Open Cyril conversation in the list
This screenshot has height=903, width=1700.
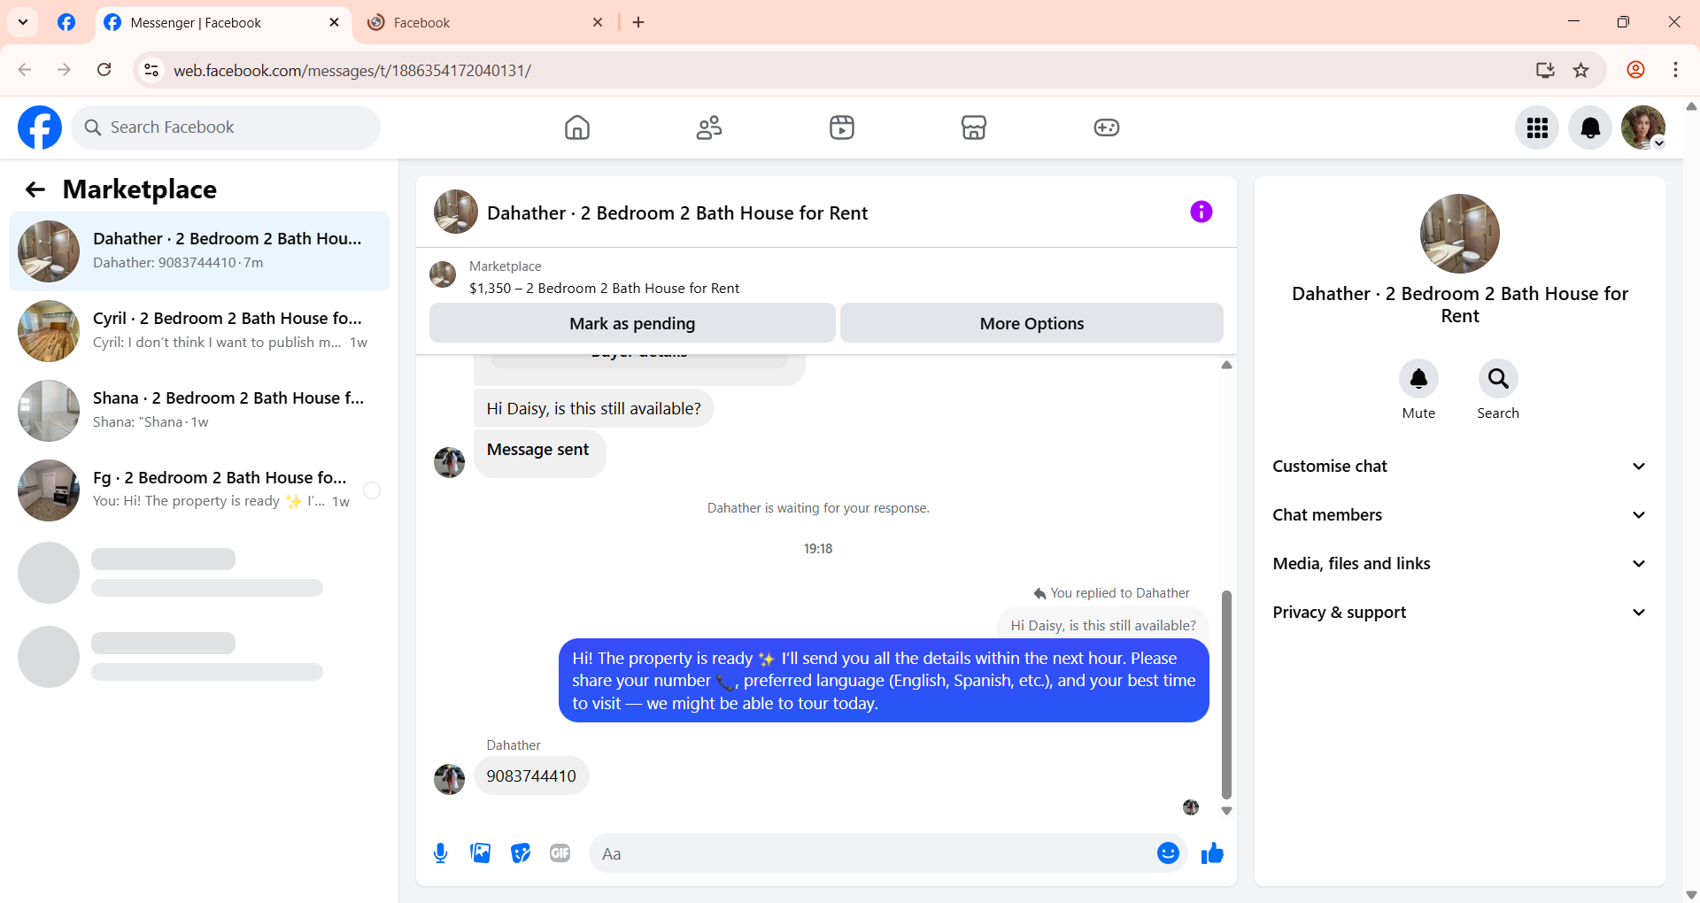coord(199,331)
